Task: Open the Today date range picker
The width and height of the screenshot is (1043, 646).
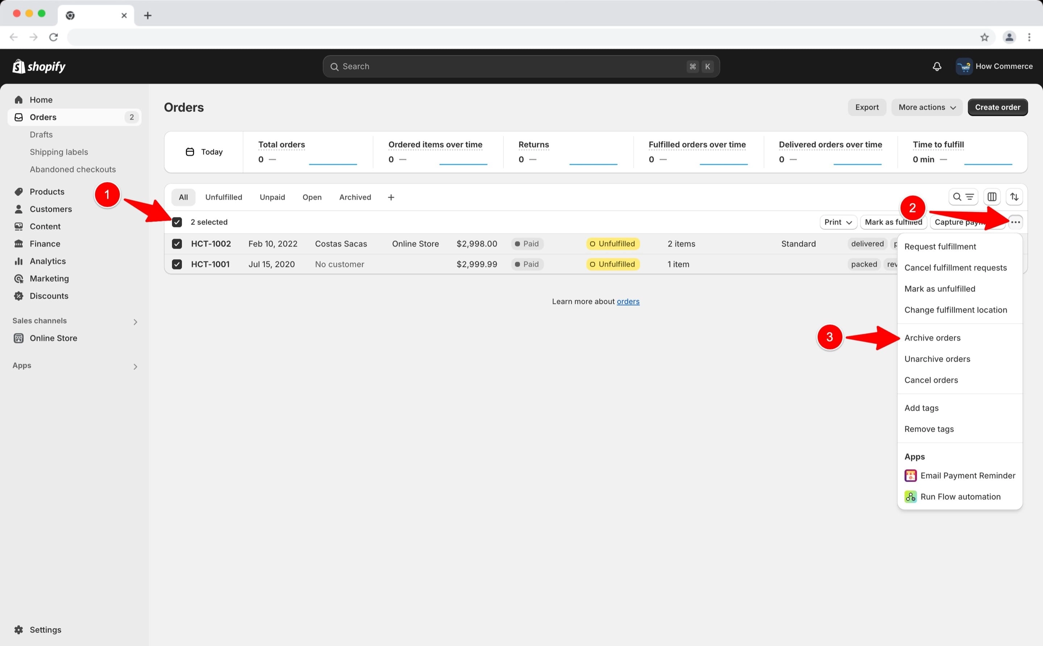Action: 204,152
